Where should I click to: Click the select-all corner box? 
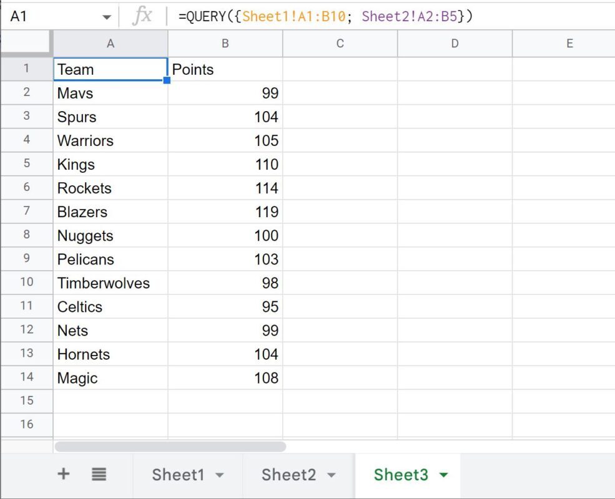click(26, 43)
